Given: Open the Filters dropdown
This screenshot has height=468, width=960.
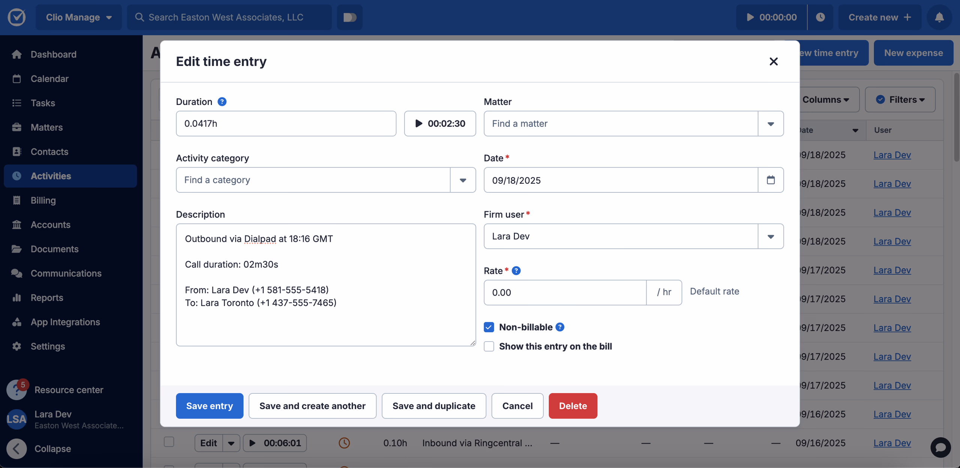Looking at the screenshot, I should (x=900, y=99).
